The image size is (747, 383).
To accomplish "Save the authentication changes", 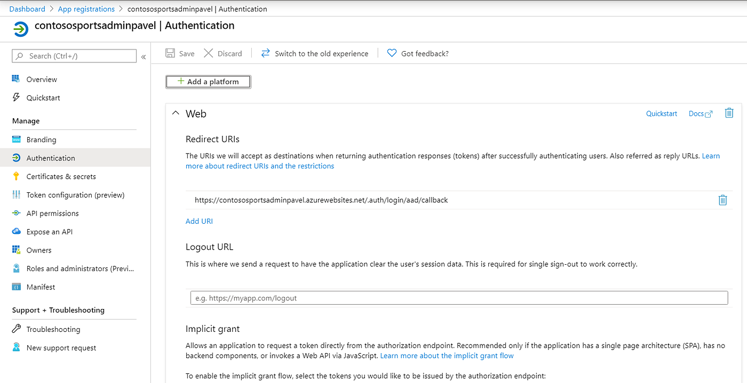I will point(180,53).
